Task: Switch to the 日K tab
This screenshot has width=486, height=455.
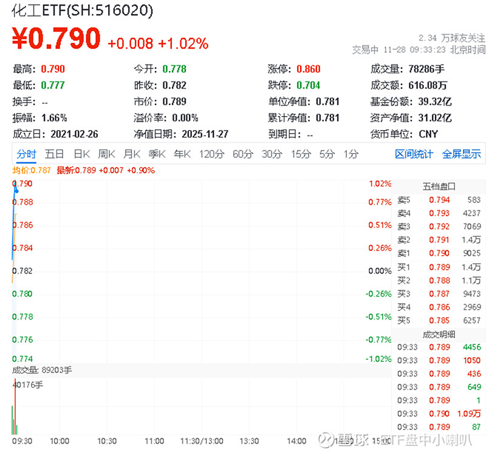Action: click(x=81, y=154)
